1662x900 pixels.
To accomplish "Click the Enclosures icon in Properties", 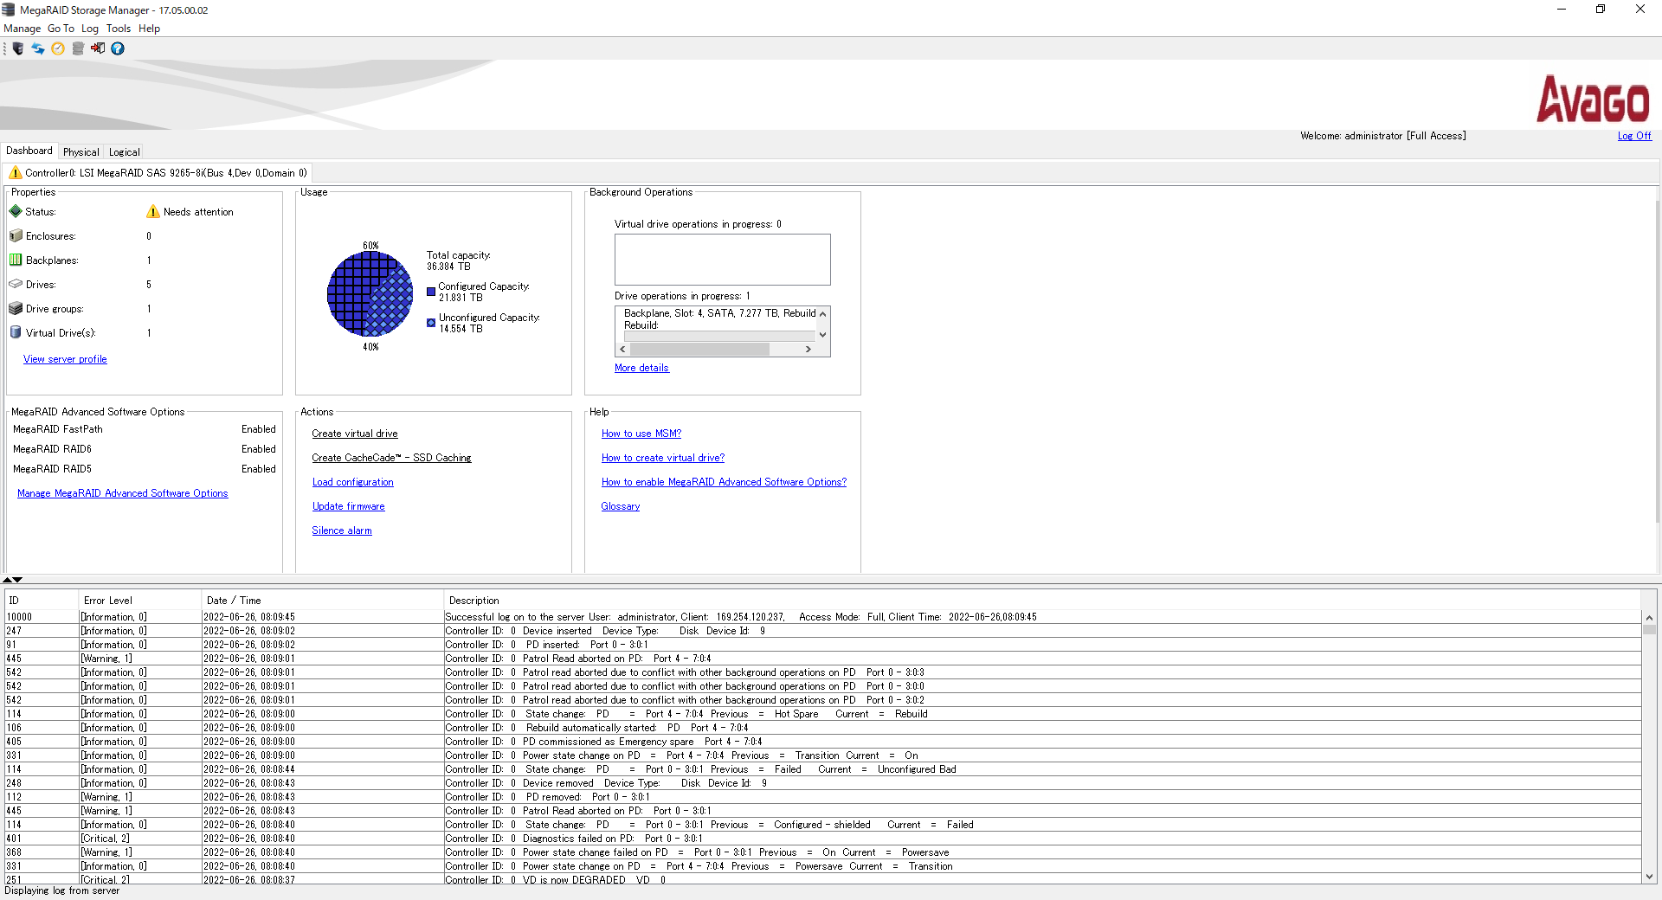I will 16,235.
